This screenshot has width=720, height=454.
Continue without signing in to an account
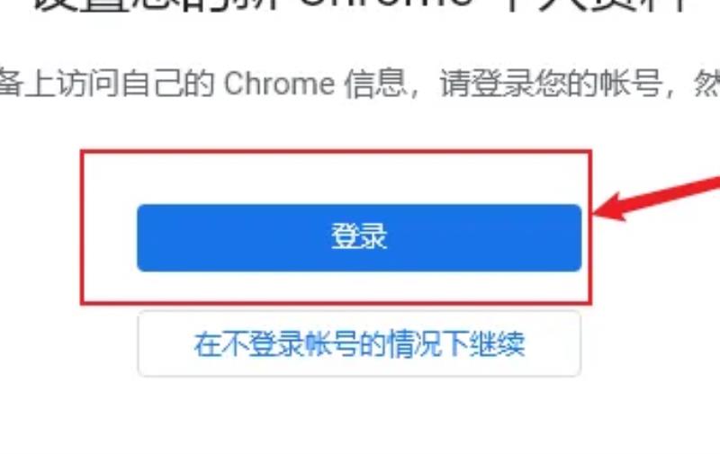click(x=359, y=343)
